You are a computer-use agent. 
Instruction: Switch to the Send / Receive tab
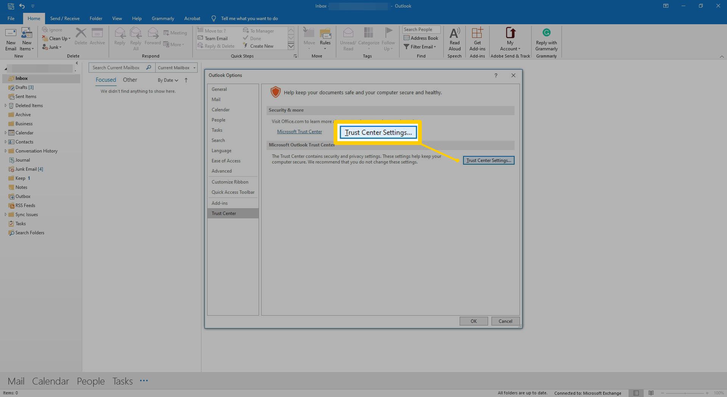coord(65,18)
